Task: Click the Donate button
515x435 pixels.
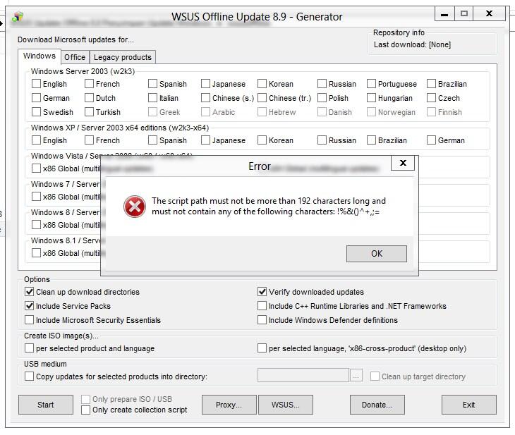Action: click(377, 405)
